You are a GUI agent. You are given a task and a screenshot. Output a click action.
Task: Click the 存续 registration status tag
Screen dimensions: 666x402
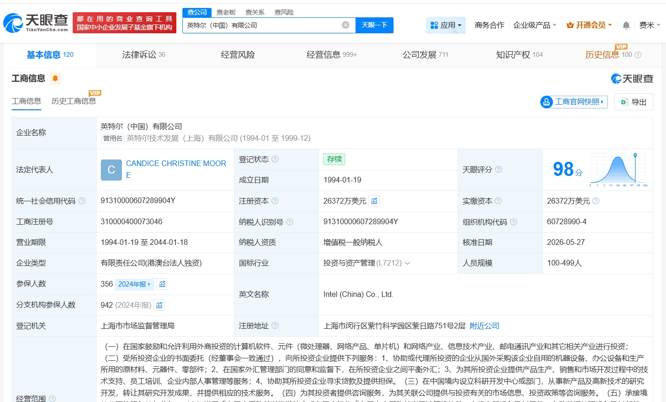click(334, 159)
